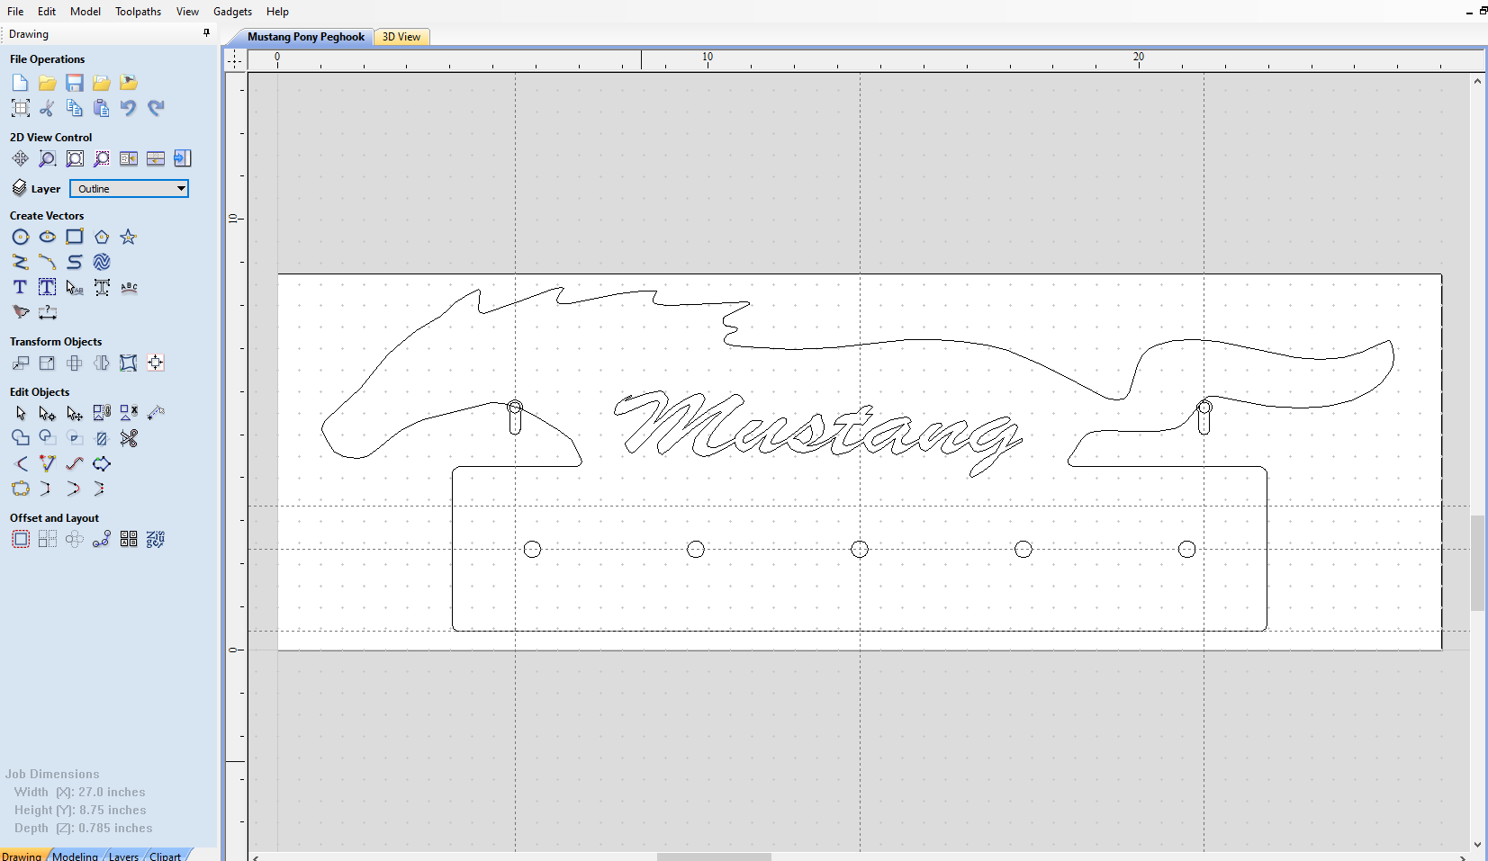The width and height of the screenshot is (1488, 861).
Task: Import vectors folder icon
Action: click(x=102, y=83)
